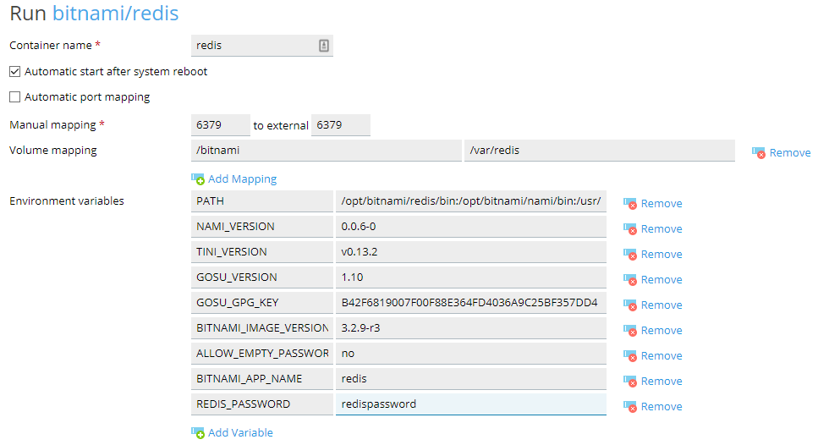Click the remove icon for TINI_VERSION variable
This screenshot has width=840, height=445.
pyautogui.click(x=630, y=255)
